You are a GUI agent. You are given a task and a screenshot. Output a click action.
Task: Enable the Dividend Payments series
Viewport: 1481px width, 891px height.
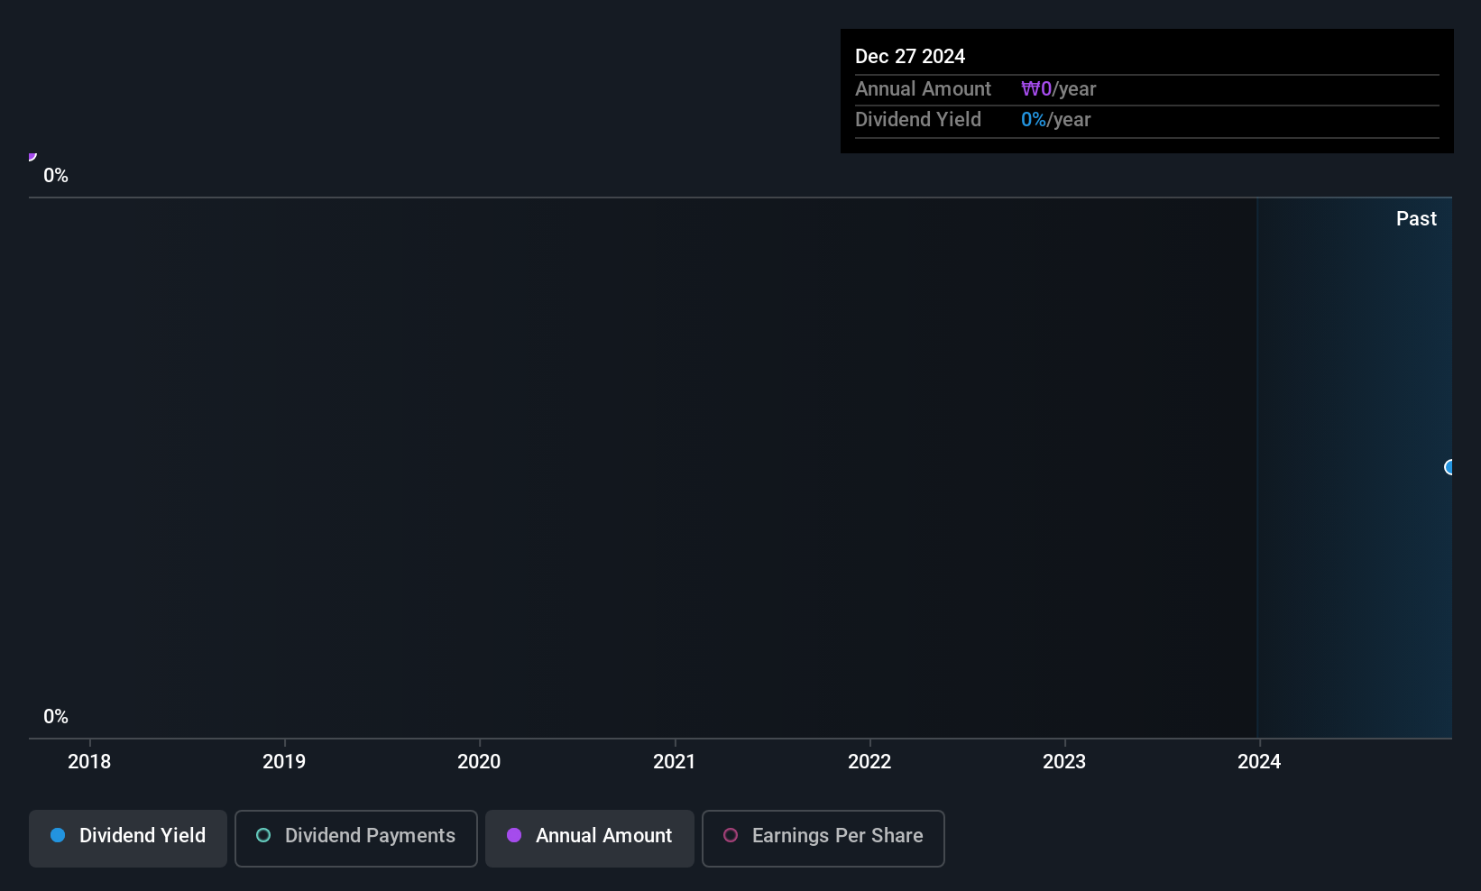click(x=355, y=838)
